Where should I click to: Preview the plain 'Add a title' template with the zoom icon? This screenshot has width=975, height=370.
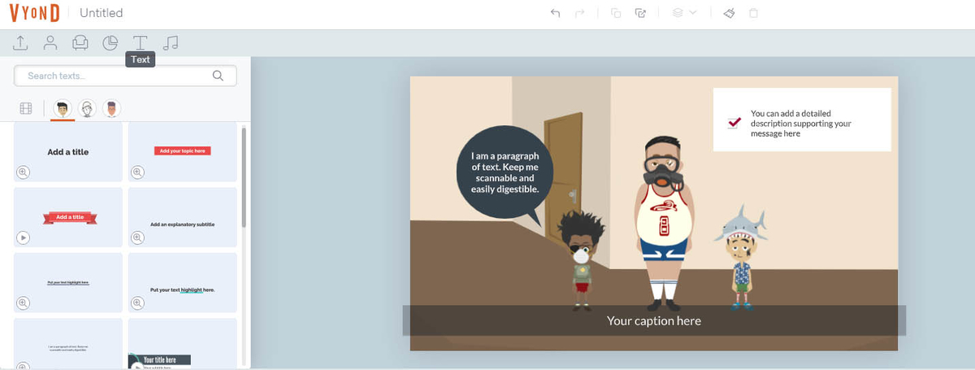(x=23, y=172)
